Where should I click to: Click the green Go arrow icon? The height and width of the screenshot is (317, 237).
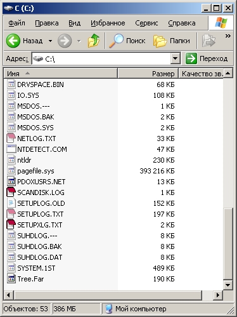(191, 58)
